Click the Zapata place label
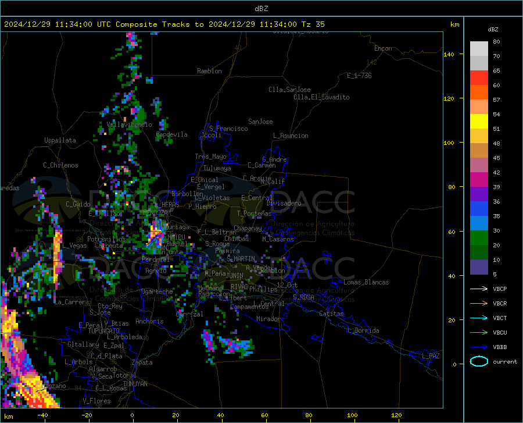Viewport: 523px width, 423px height. 142,362
